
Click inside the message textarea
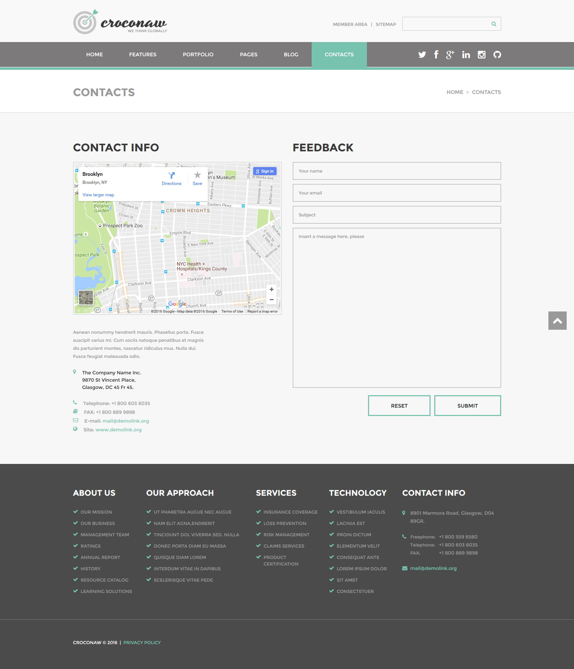pyautogui.click(x=397, y=307)
